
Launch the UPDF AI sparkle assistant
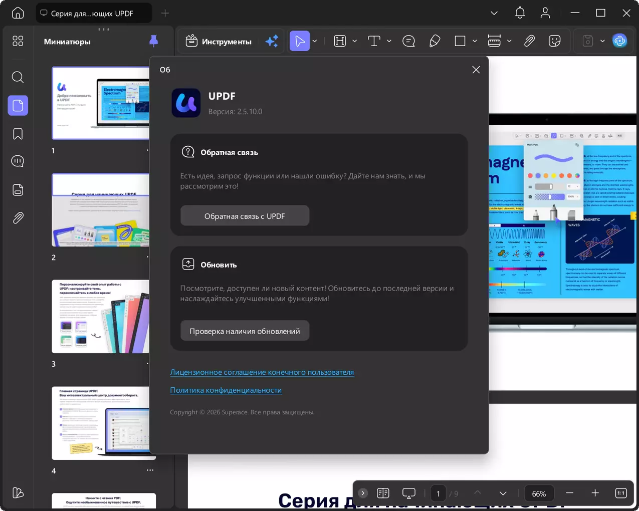pos(272,41)
